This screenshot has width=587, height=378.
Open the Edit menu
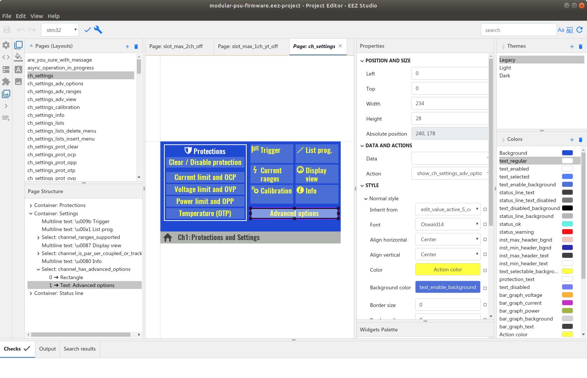tap(21, 16)
